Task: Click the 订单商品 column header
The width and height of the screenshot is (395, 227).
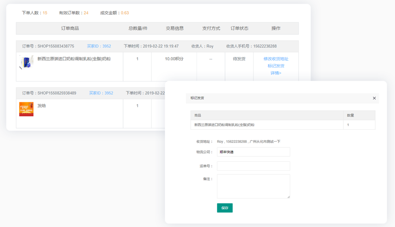Action: [x=70, y=28]
